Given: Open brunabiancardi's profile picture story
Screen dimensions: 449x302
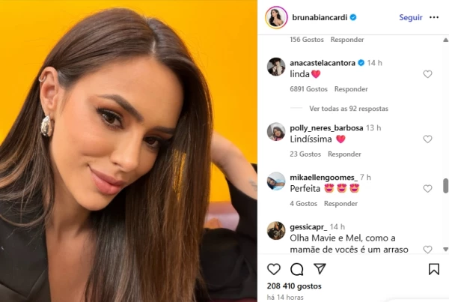Looking at the screenshot, I should tap(276, 17).
